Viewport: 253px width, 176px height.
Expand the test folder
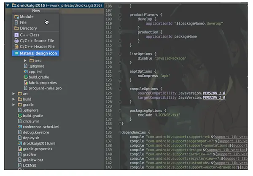[x=25, y=60]
